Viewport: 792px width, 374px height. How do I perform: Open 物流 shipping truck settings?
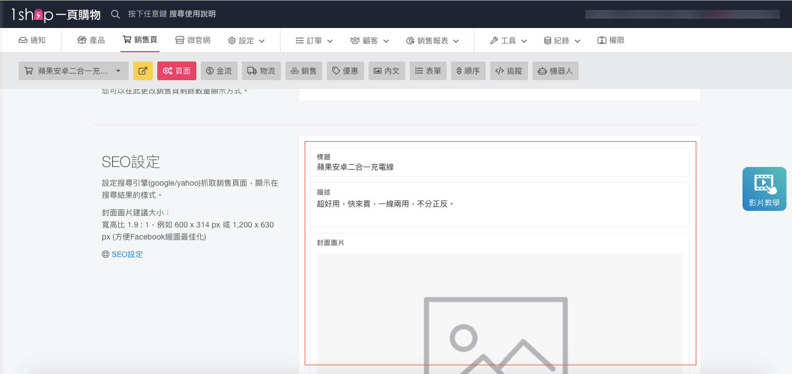(262, 71)
